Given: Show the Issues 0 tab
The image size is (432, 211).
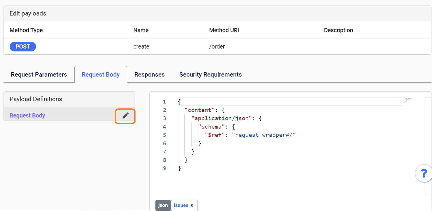Looking at the screenshot, I should point(184,205).
